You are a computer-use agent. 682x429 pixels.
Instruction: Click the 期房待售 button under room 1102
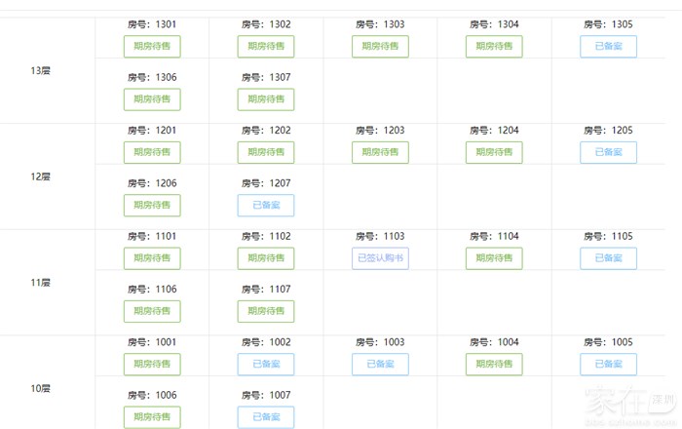point(266,258)
